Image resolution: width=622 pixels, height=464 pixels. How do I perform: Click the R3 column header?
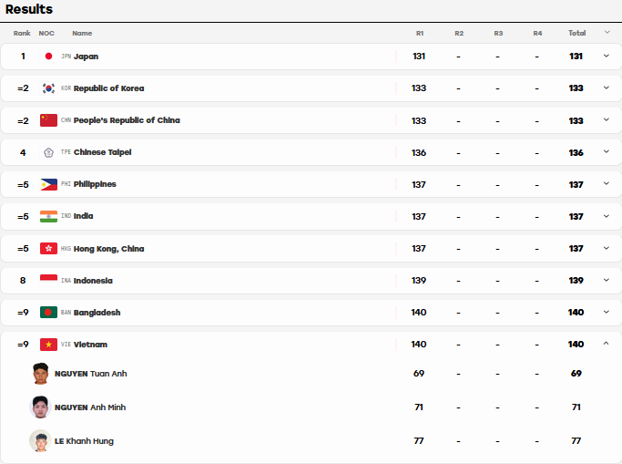[498, 34]
